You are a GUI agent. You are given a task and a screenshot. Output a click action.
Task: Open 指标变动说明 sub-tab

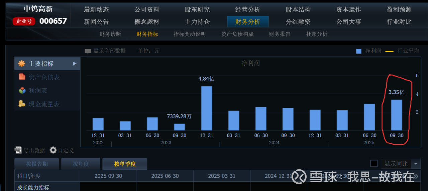pyautogui.click(x=190, y=34)
